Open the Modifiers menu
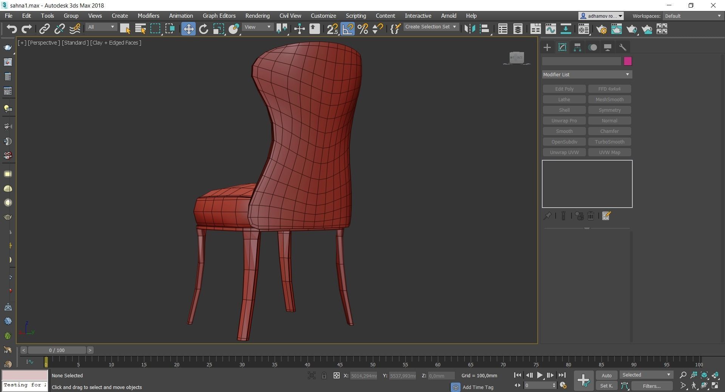 (x=148, y=16)
